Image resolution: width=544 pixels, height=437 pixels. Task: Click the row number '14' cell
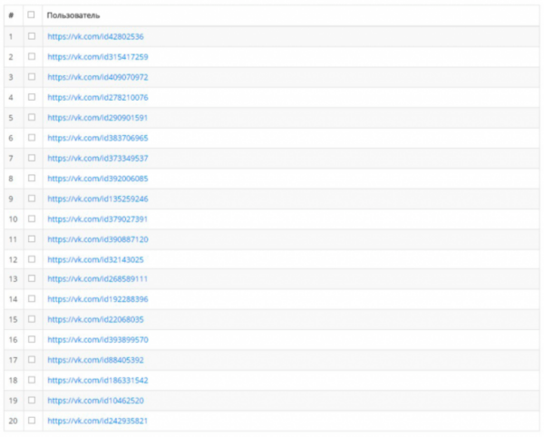tap(13, 299)
